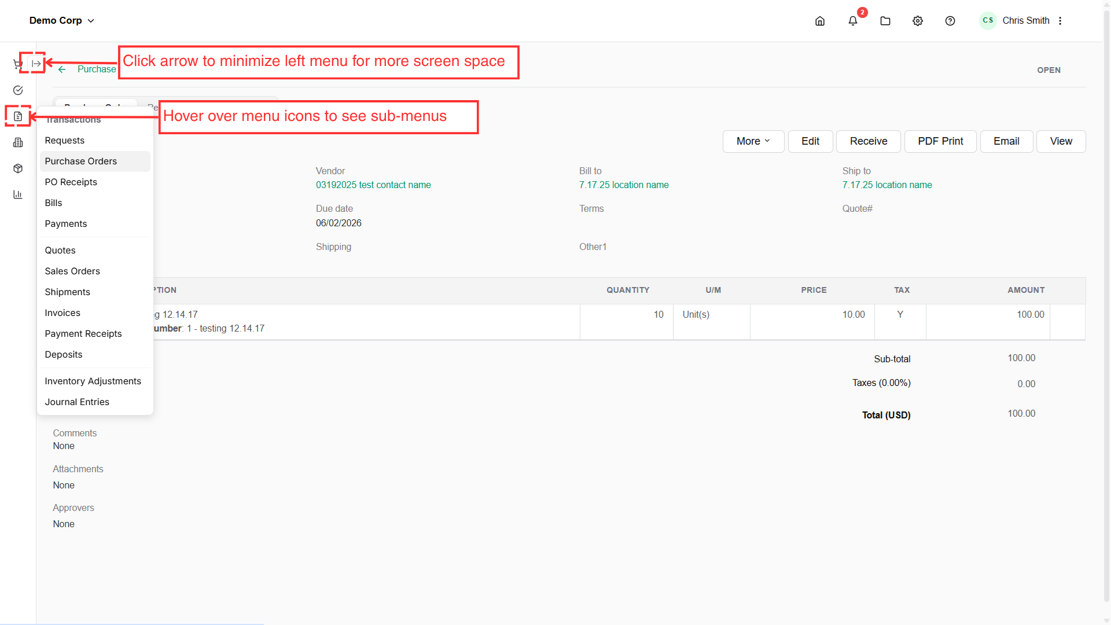The image size is (1111, 625).
Task: Click the Sub-total label
Action: click(892, 359)
